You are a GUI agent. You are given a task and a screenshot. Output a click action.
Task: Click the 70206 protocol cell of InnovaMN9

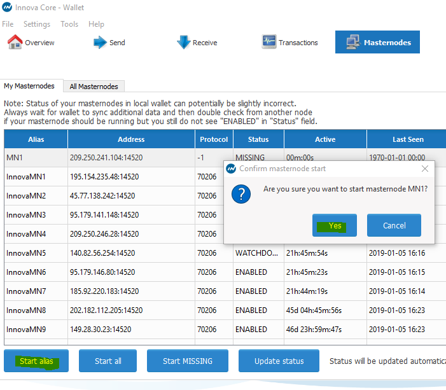coord(214,329)
